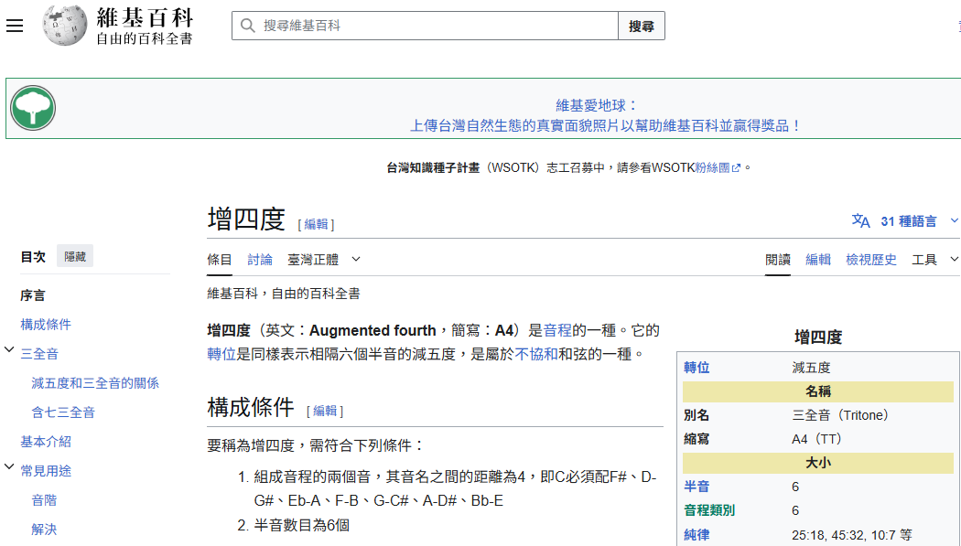
Task: Jump to 構成條件 in contents
Action: [x=46, y=325]
